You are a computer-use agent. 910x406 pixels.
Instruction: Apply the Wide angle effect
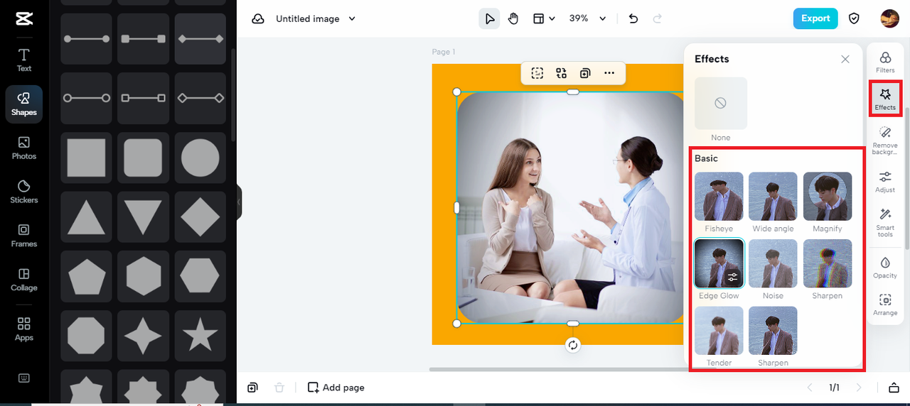(x=773, y=196)
